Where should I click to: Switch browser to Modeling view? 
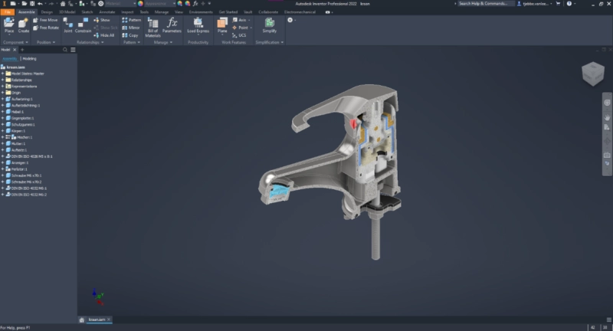(x=29, y=59)
